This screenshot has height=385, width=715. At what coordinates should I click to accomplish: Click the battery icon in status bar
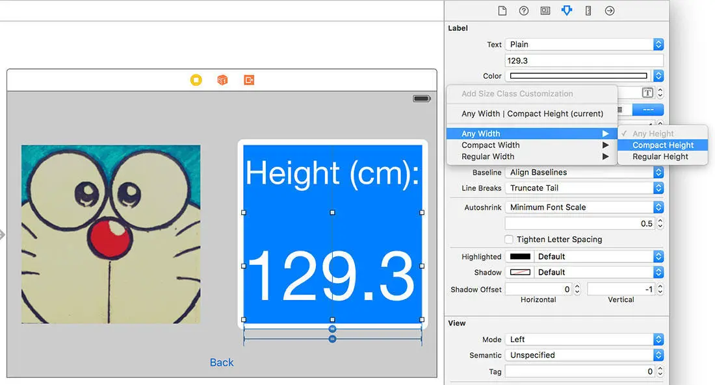(422, 99)
